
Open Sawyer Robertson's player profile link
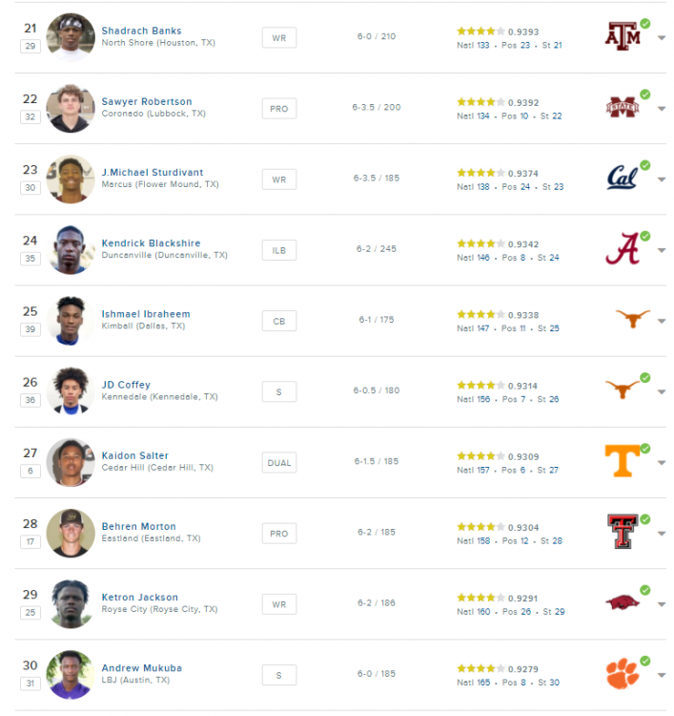pyautogui.click(x=147, y=102)
